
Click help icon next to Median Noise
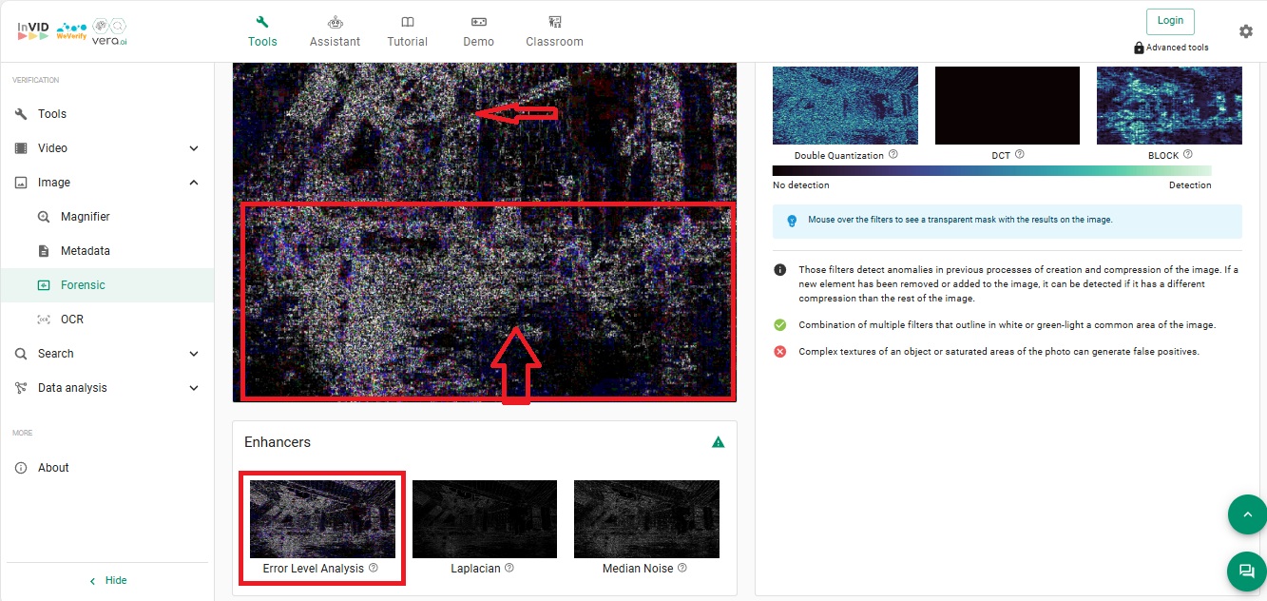coord(682,568)
